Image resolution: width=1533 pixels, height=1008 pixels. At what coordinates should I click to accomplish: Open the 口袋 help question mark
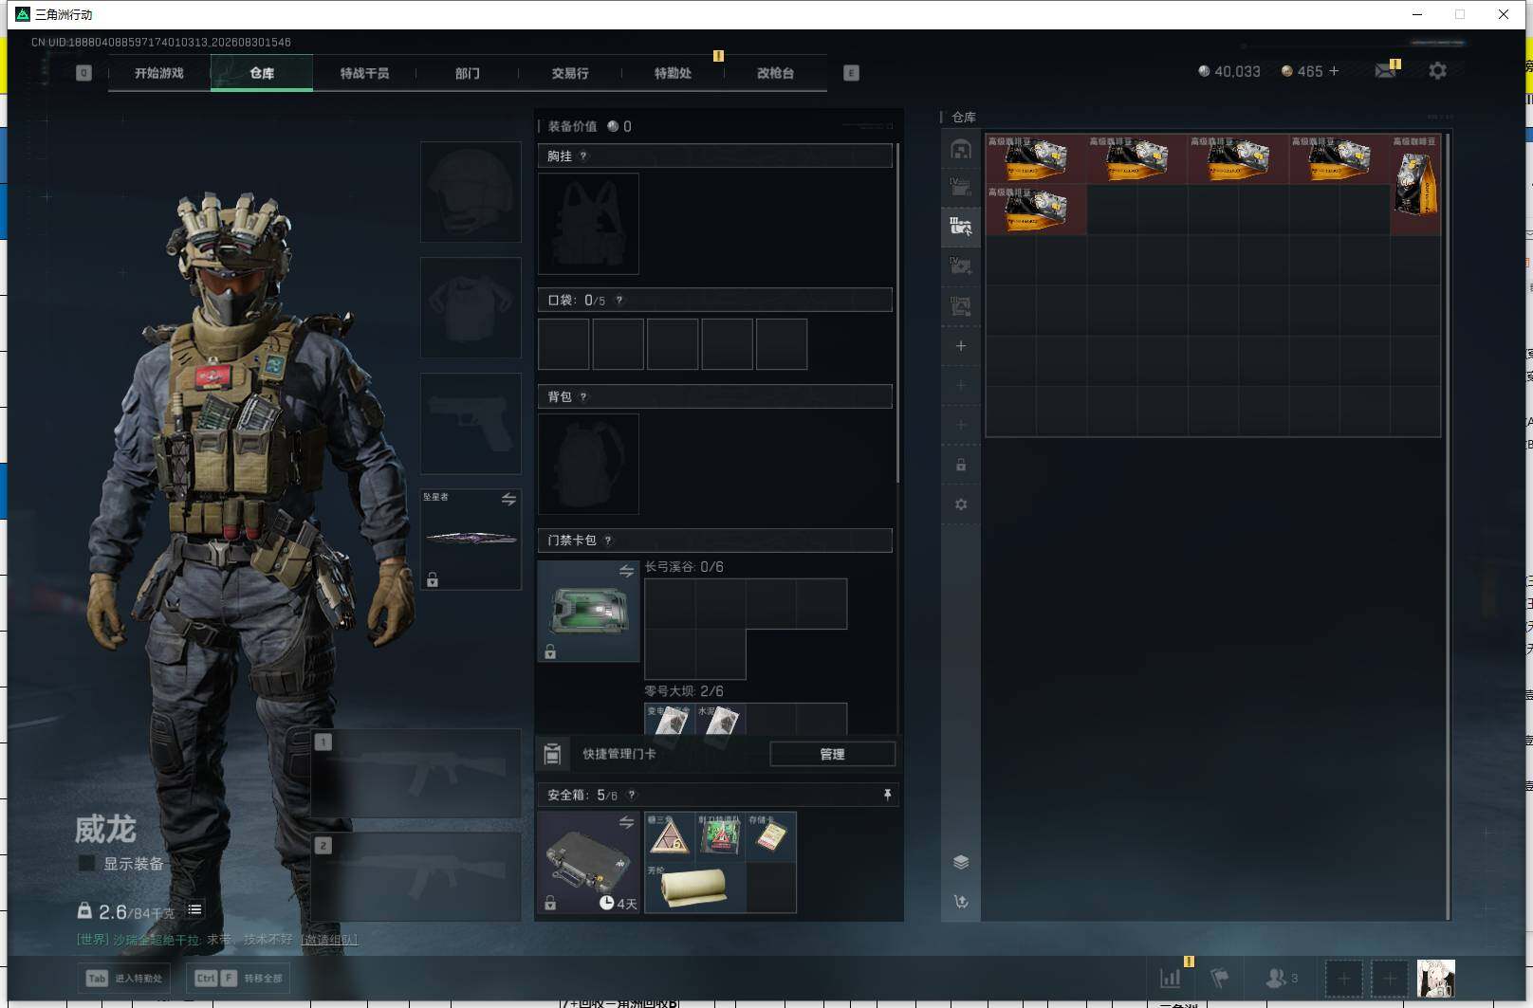619,301
